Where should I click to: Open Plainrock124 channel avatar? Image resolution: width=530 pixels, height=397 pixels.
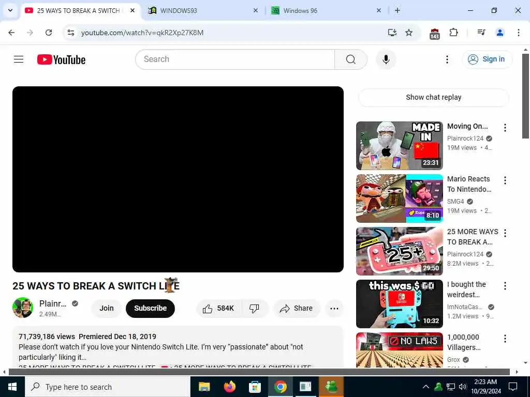pos(23,308)
